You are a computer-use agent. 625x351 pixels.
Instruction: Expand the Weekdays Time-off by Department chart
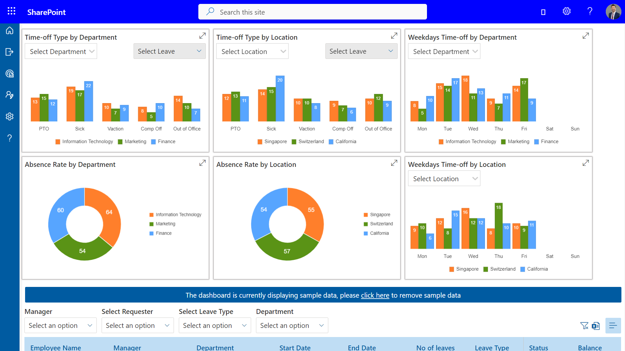[x=586, y=36]
